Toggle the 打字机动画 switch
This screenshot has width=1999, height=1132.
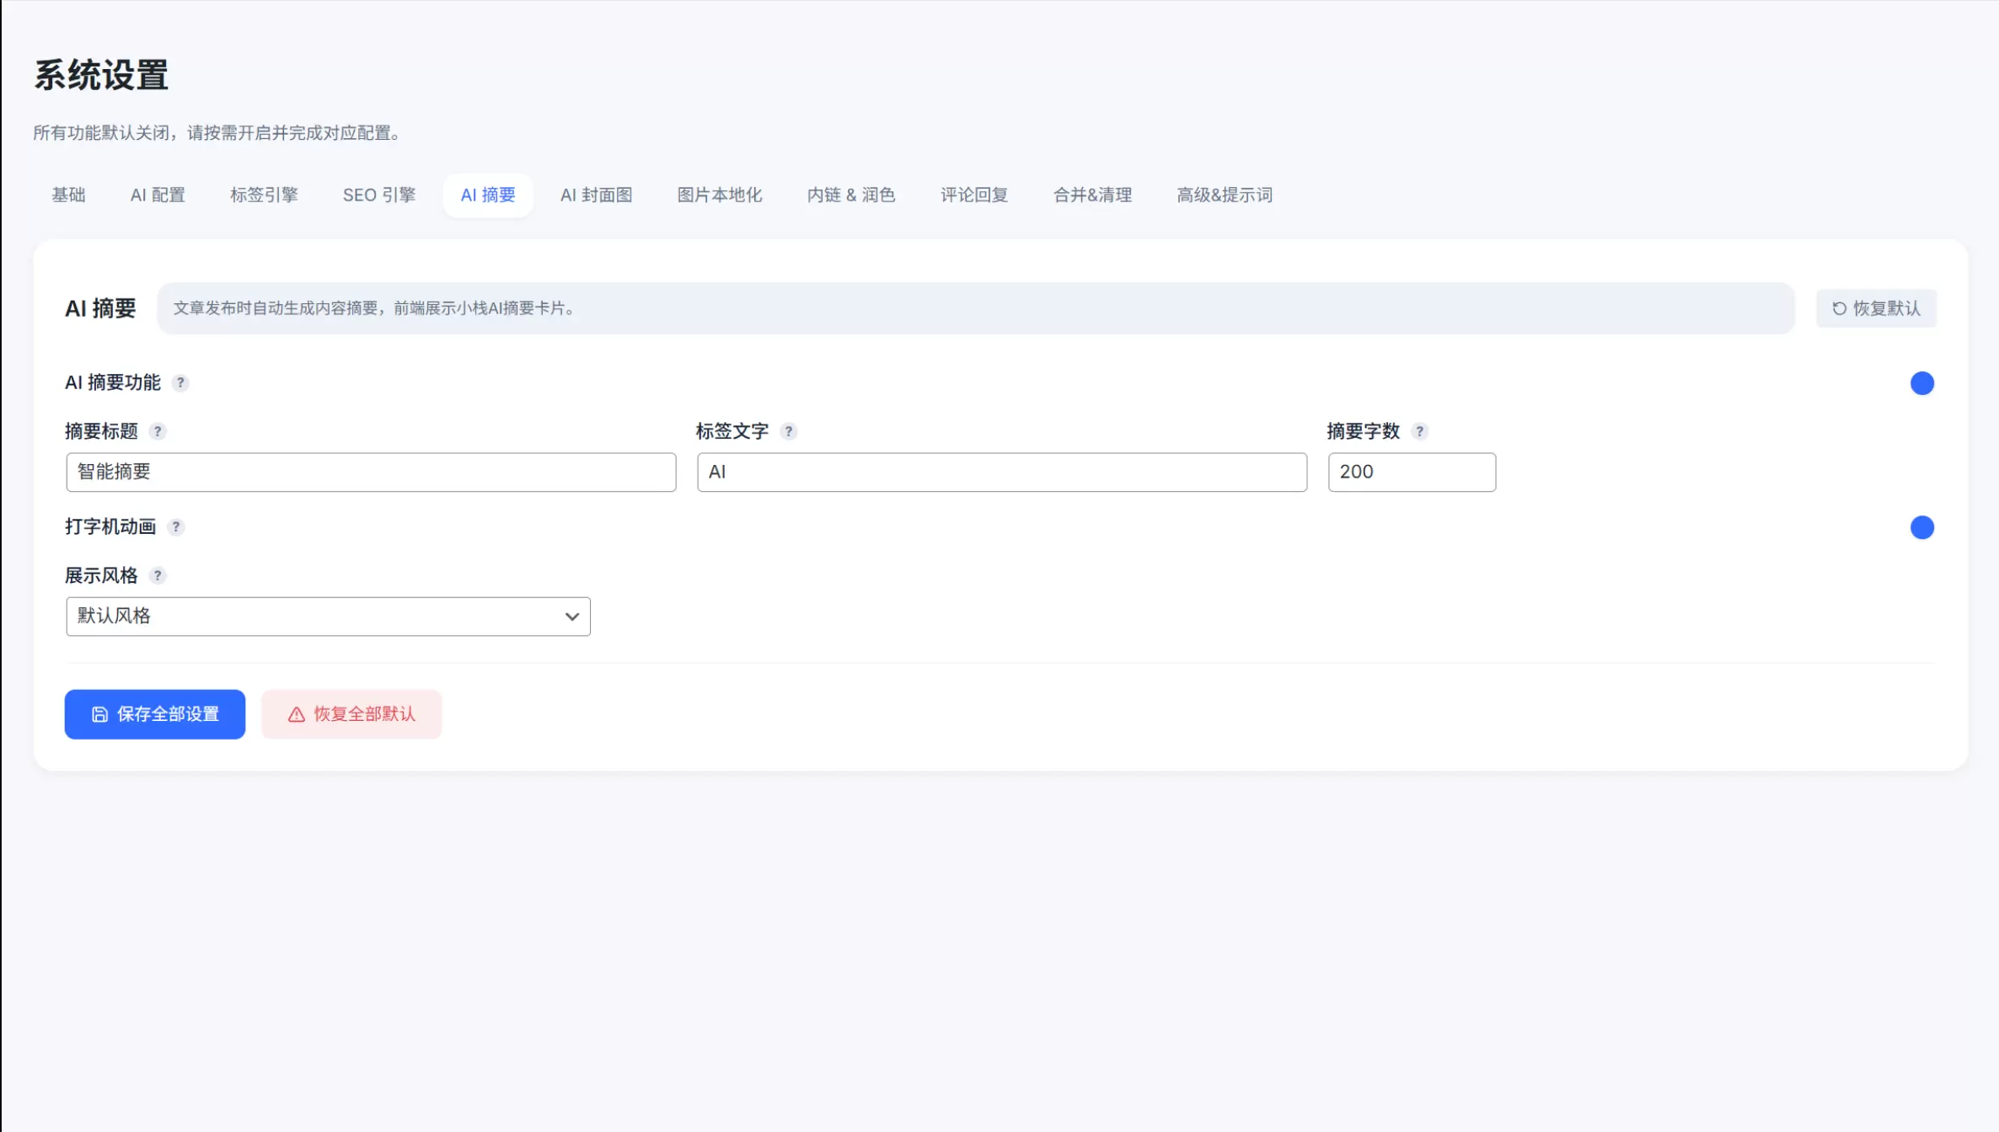(1922, 527)
